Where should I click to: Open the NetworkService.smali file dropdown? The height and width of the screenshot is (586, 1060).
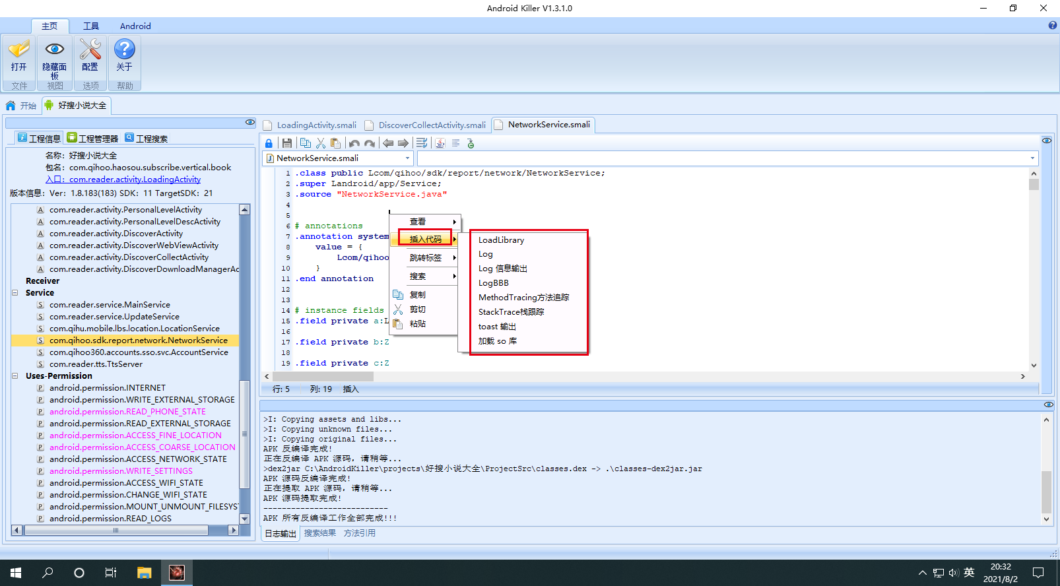(407, 158)
